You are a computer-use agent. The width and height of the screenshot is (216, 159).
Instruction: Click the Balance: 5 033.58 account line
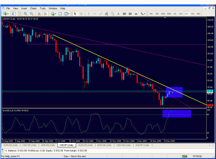[47, 151]
